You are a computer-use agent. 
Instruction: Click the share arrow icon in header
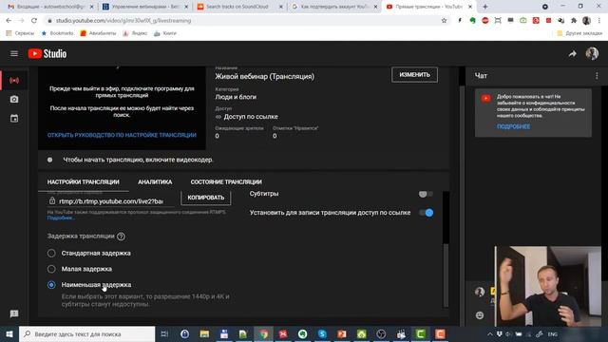572,54
